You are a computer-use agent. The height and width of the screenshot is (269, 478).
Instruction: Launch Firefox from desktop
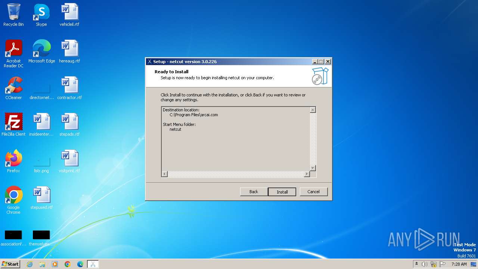pos(13,161)
